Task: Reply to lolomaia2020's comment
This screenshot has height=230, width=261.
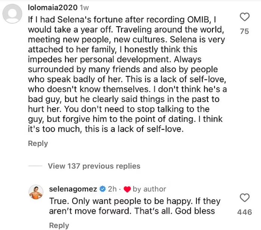Action: pyautogui.click(x=38, y=143)
